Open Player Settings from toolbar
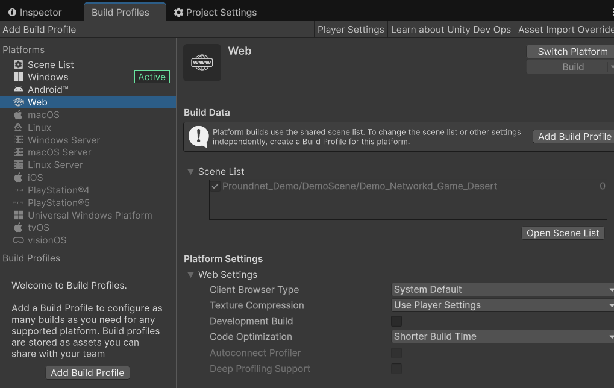614x388 pixels. [351, 30]
